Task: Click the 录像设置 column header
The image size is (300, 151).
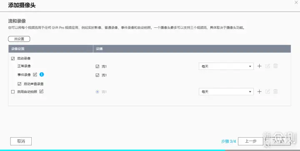Action: pos(51,49)
